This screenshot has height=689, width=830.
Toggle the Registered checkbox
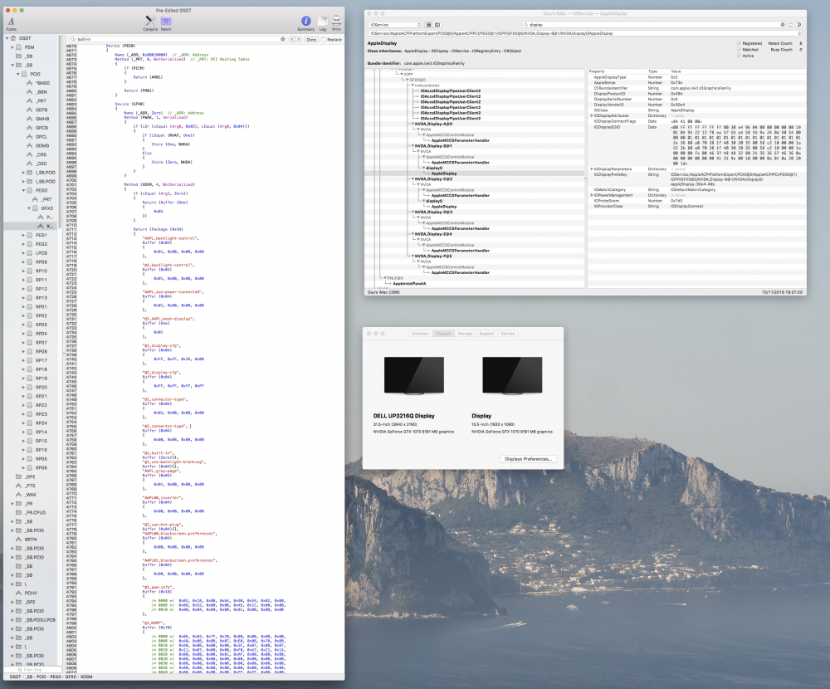pyautogui.click(x=739, y=43)
